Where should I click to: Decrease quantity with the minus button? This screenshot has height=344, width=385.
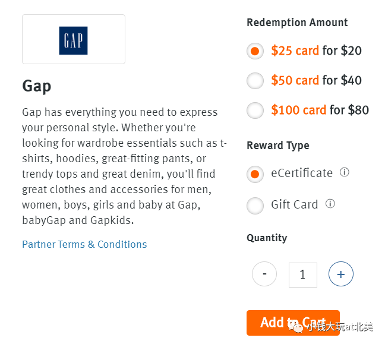[x=264, y=274]
